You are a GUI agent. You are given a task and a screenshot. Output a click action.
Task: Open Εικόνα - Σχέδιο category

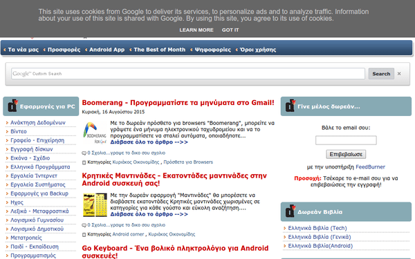coord(30,158)
